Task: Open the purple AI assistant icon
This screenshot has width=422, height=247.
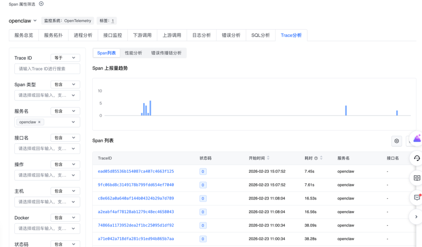Action: [x=417, y=138]
